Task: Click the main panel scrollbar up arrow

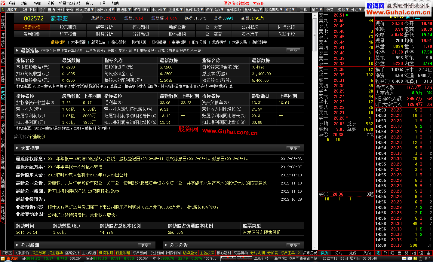Action: (x=315, y=15)
